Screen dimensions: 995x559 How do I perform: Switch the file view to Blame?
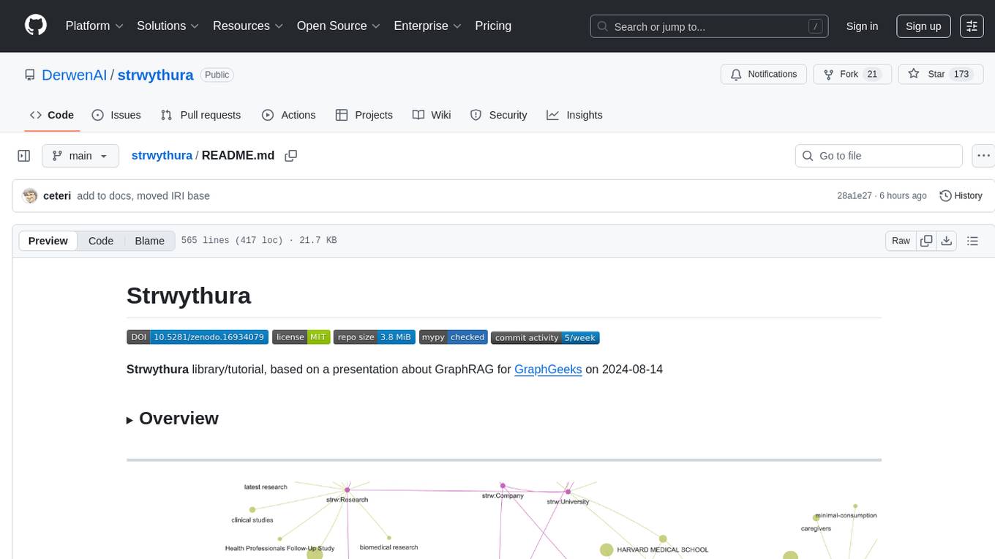coord(150,241)
